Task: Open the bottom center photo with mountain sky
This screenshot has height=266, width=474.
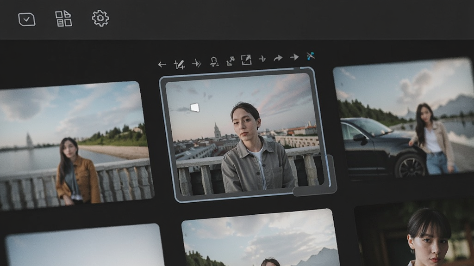Action: click(x=262, y=238)
